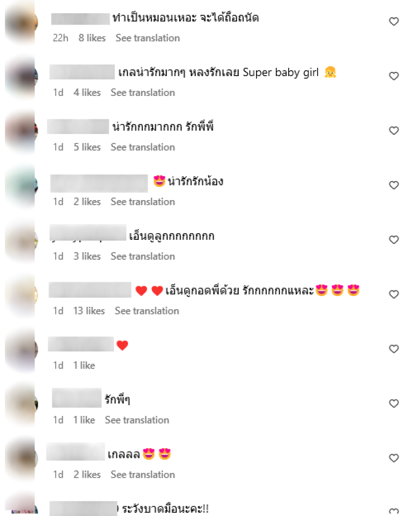See translation for comment with 13 likes
Viewport: 408px width, 516px height.
[147, 311]
